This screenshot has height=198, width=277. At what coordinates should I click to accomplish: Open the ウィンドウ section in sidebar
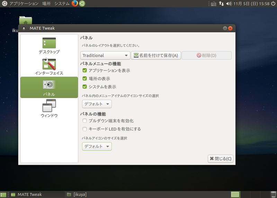pyautogui.click(x=49, y=108)
